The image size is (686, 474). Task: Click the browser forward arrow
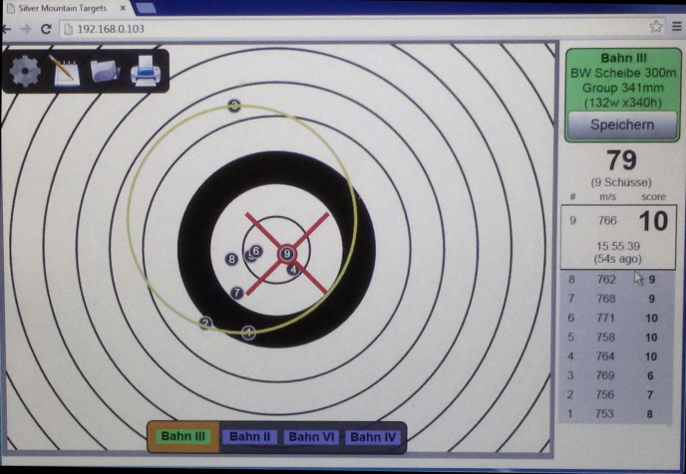25,29
